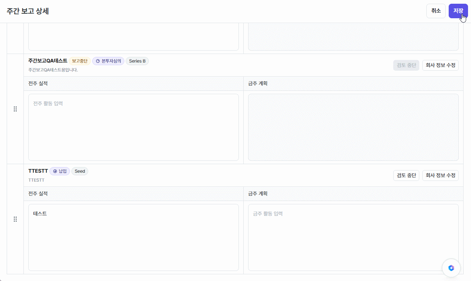This screenshot has height=281, width=471.
Task: Click the 주간보고QA테스트 company name
Action: [x=48, y=61]
